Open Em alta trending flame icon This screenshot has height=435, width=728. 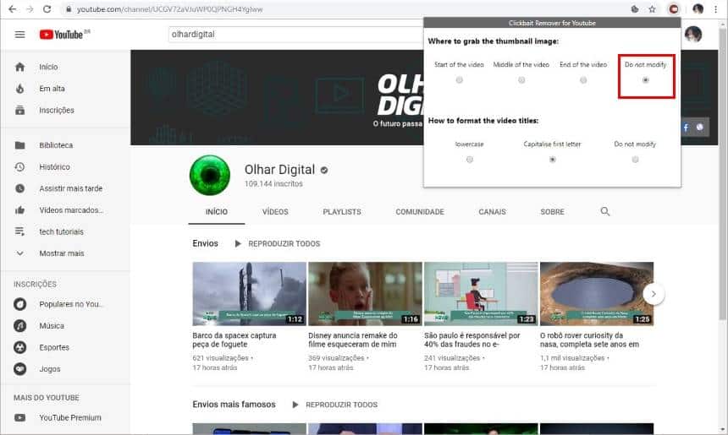[20, 89]
